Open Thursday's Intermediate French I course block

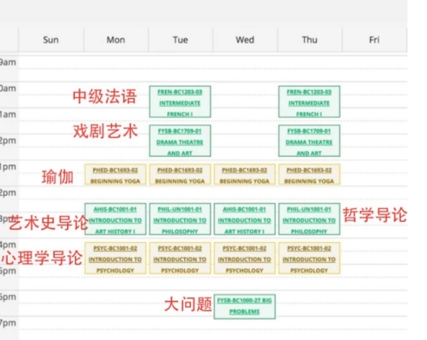309,102
